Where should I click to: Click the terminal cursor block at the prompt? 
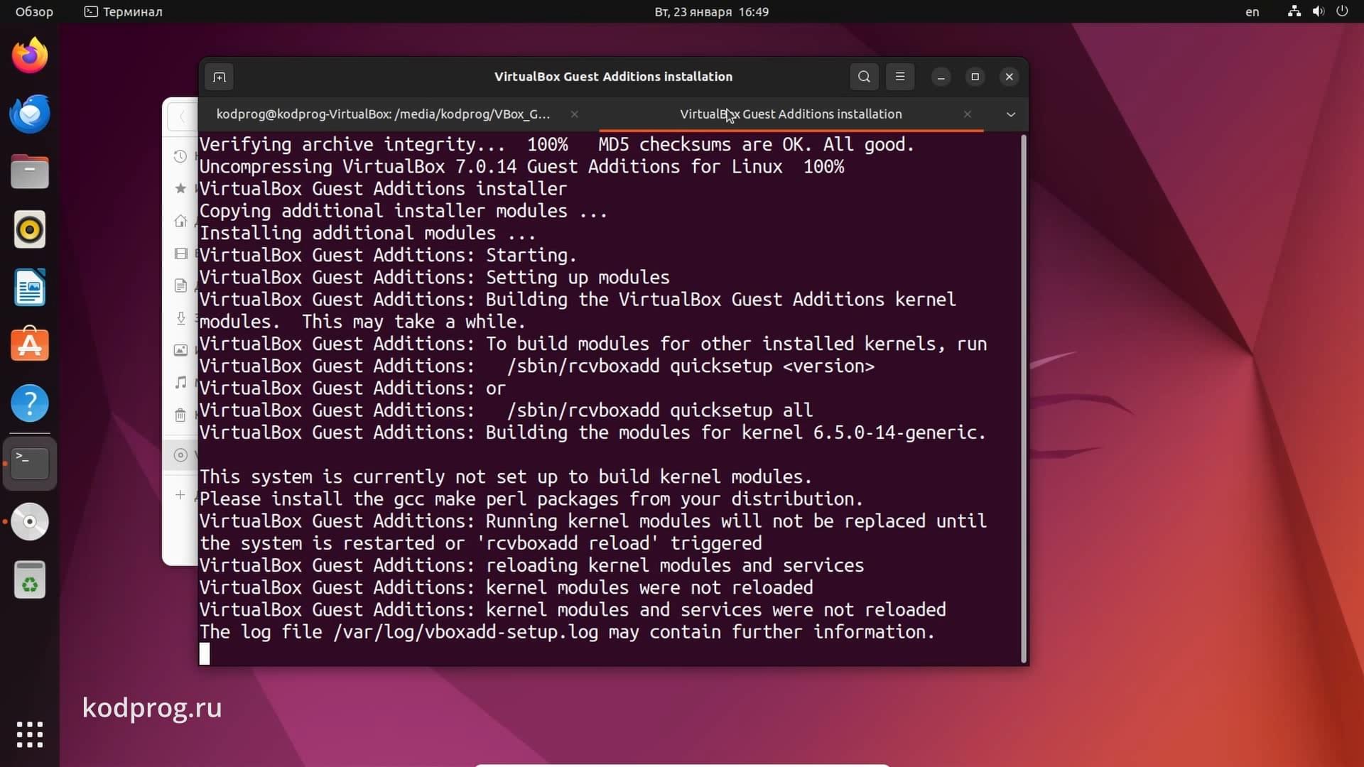205,653
